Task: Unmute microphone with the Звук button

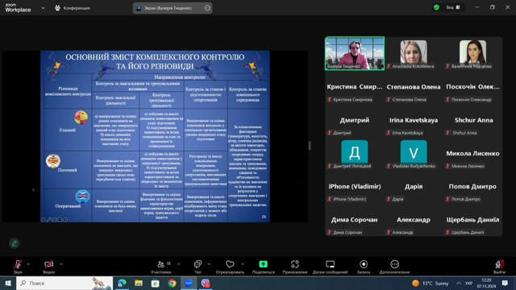Action: pyautogui.click(x=18, y=267)
